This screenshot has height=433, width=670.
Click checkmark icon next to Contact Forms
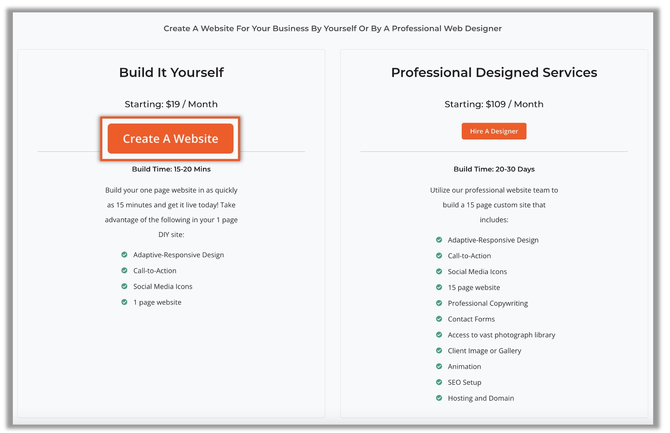pyautogui.click(x=439, y=319)
